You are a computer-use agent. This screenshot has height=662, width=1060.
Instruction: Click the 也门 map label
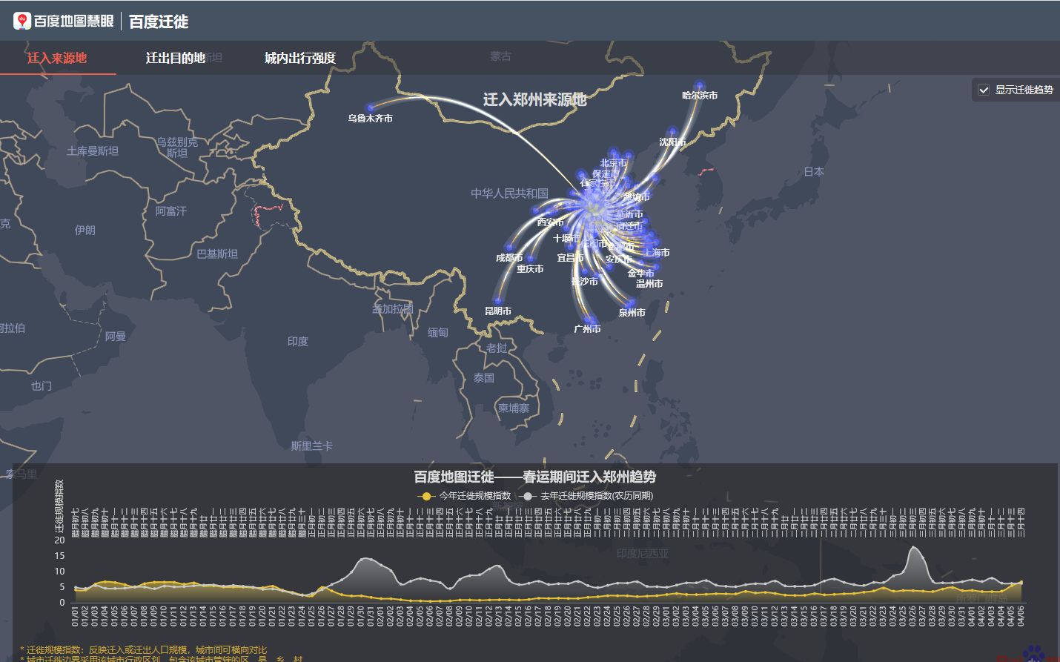point(42,385)
